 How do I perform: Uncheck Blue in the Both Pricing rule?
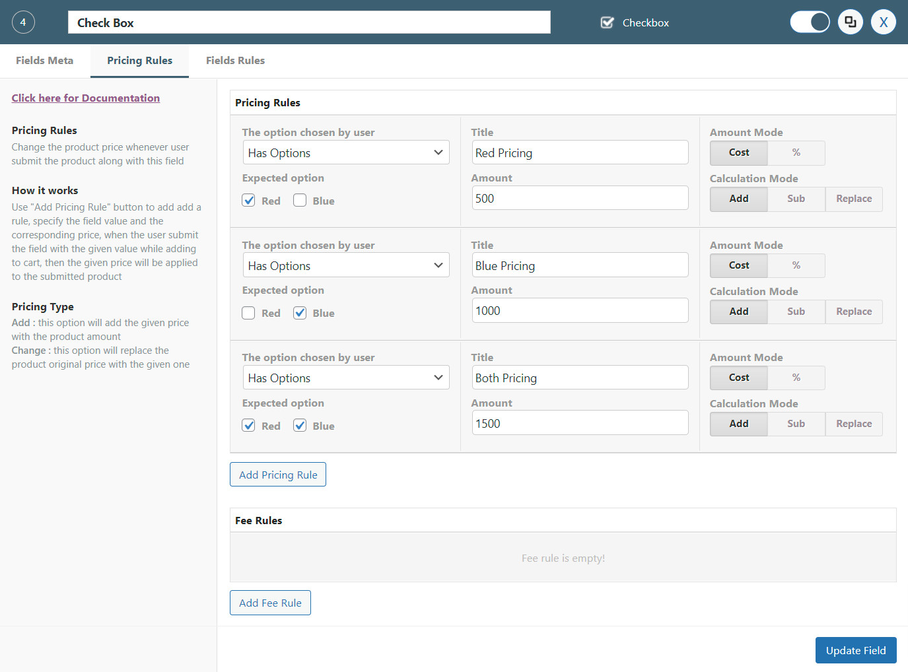300,426
